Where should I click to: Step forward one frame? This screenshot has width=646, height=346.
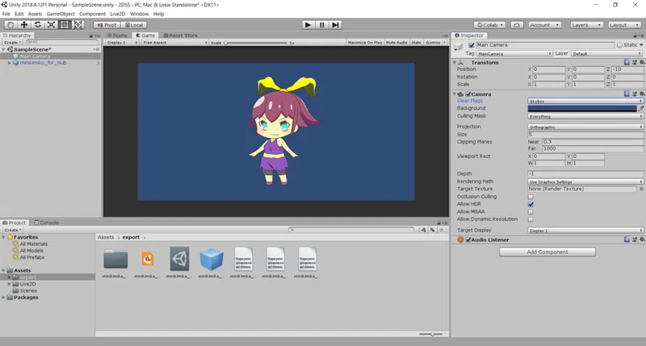(x=336, y=25)
